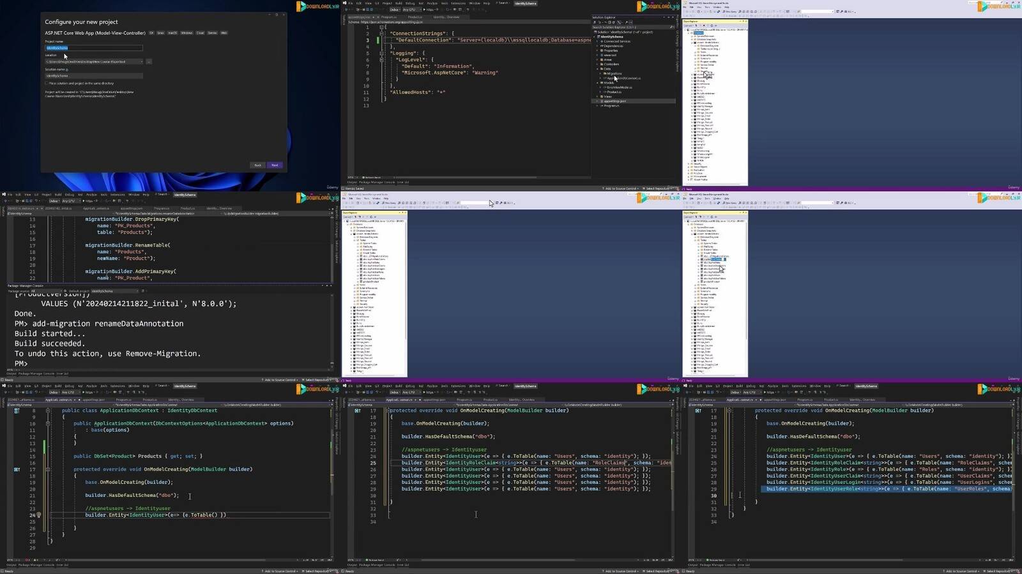This screenshot has height=574, width=1022.
Task: Click the Project name input field
Action: (93, 48)
